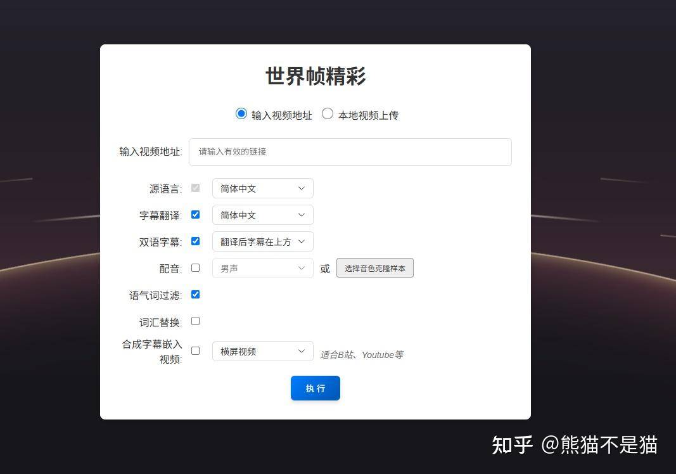Click the 源语言: label
Viewport: 676px width, 474px height.
[165, 189]
